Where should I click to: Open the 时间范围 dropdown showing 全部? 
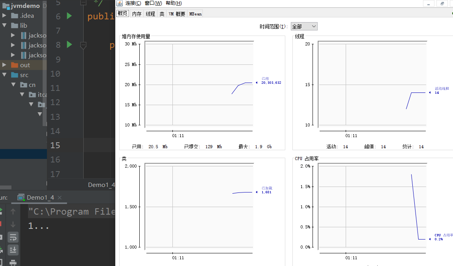click(x=303, y=26)
